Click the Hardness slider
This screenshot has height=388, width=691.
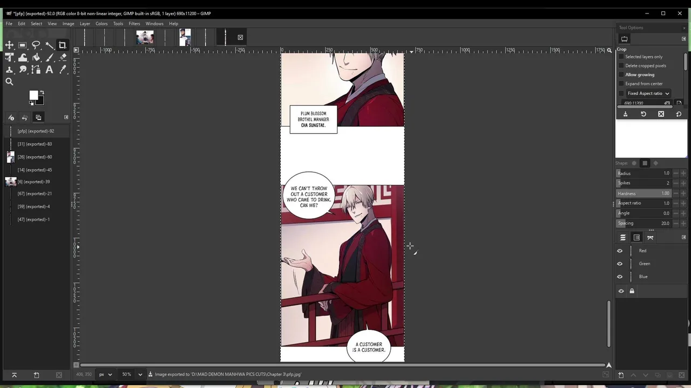643,193
